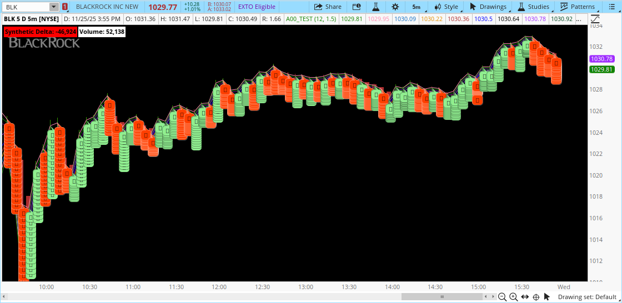Click the horizontal pan arrows icon
Viewport: 622px width, 303px height.
click(x=525, y=297)
